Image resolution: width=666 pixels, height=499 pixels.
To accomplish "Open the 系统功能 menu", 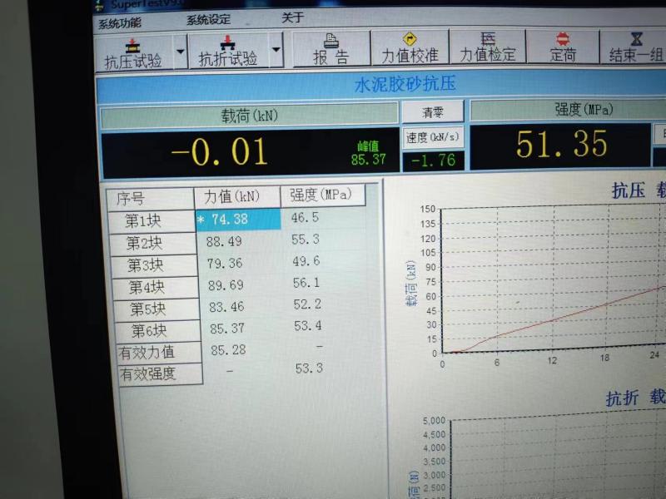I will [120, 22].
